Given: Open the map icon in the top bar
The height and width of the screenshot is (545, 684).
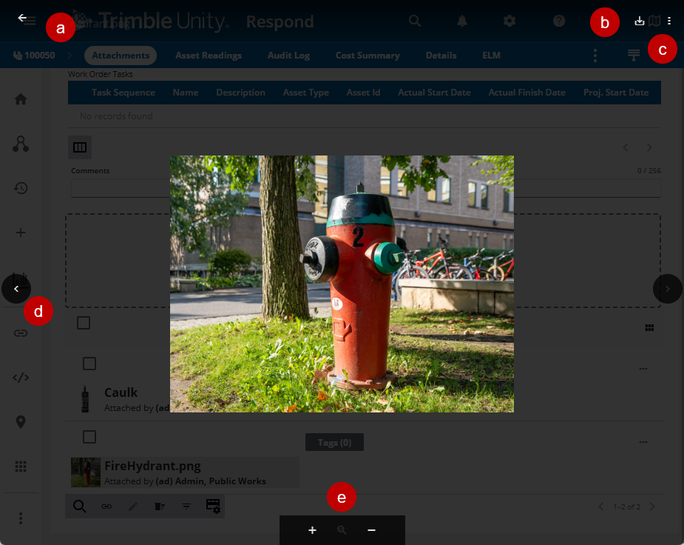Looking at the screenshot, I should coord(654,21).
